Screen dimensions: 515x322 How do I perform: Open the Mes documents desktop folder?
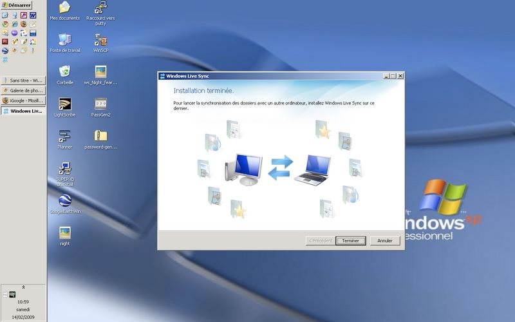[x=65, y=11]
